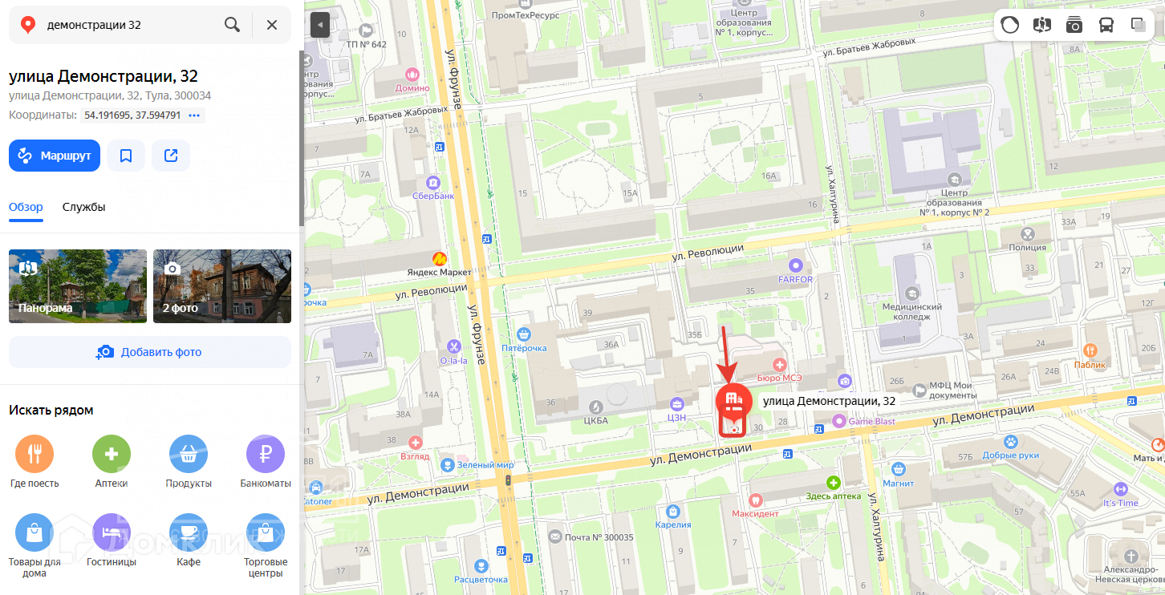Select the Обзор tab
Image resolution: width=1165 pixels, height=595 pixels.
(x=26, y=207)
